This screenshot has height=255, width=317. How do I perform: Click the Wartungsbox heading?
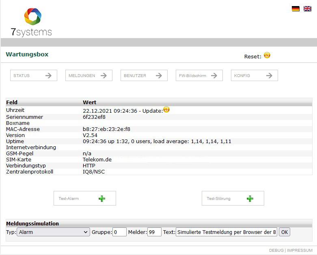27,54
